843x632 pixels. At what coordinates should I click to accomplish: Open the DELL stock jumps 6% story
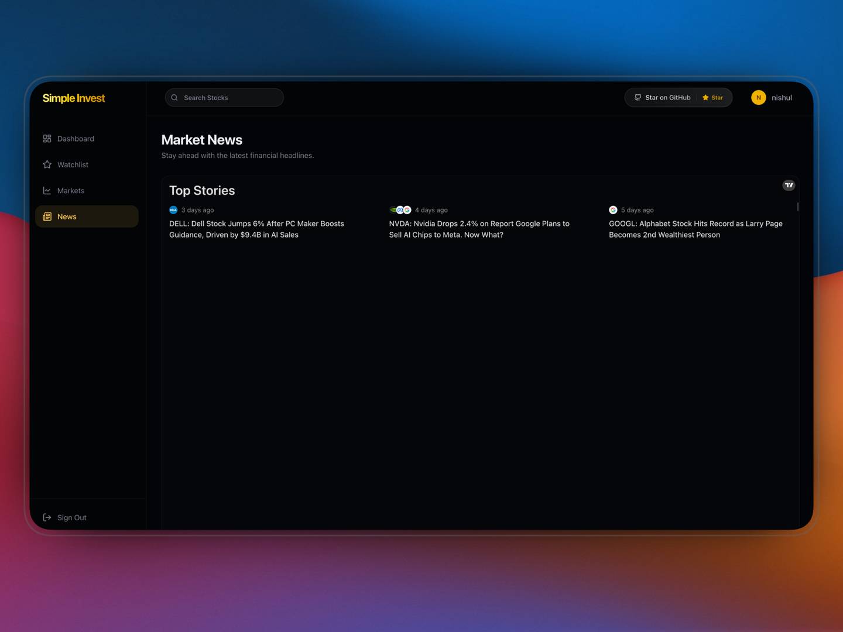[256, 229]
